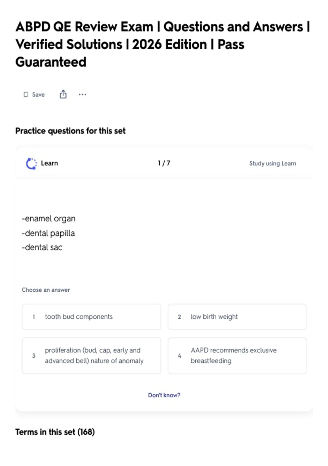The width and height of the screenshot is (328, 466).
Task: Select answer 'tooth bud components'
Action: click(91, 317)
